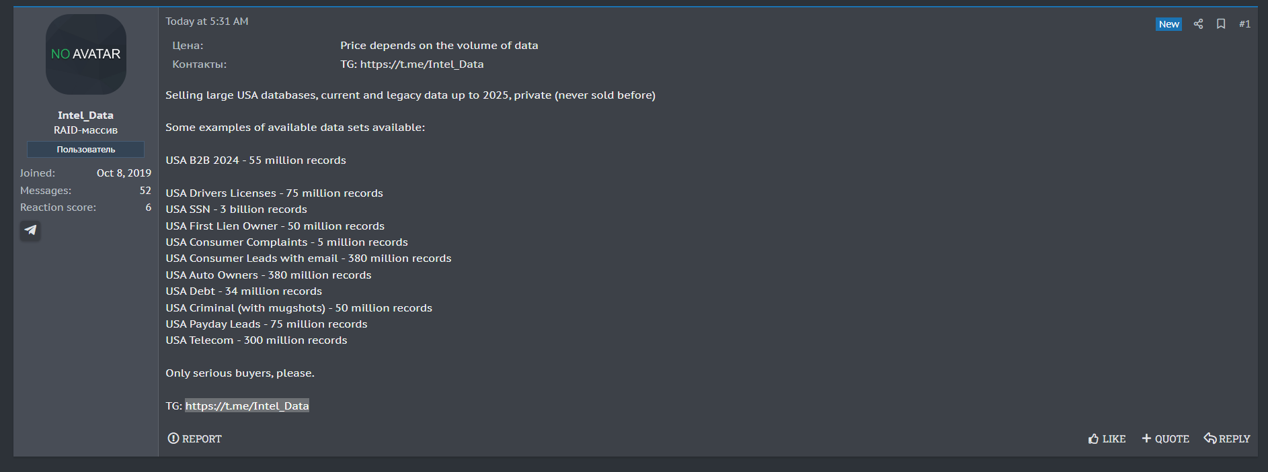Click the RAID-массив user title

[x=85, y=130]
